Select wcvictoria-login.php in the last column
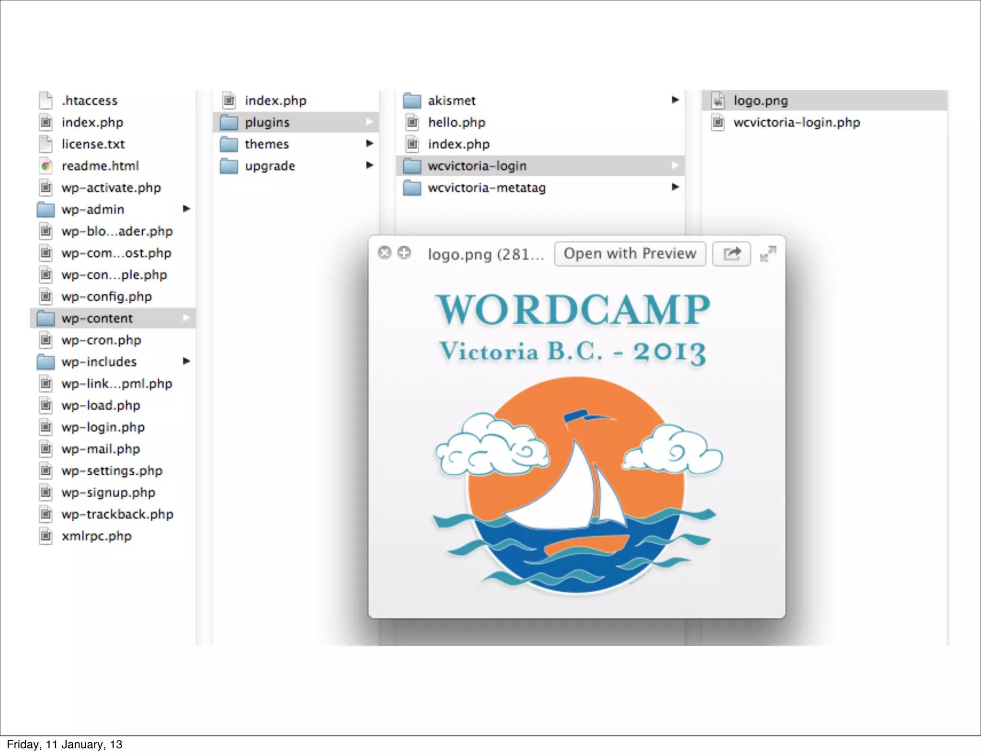Image resolution: width=981 pixels, height=755 pixels. [796, 123]
